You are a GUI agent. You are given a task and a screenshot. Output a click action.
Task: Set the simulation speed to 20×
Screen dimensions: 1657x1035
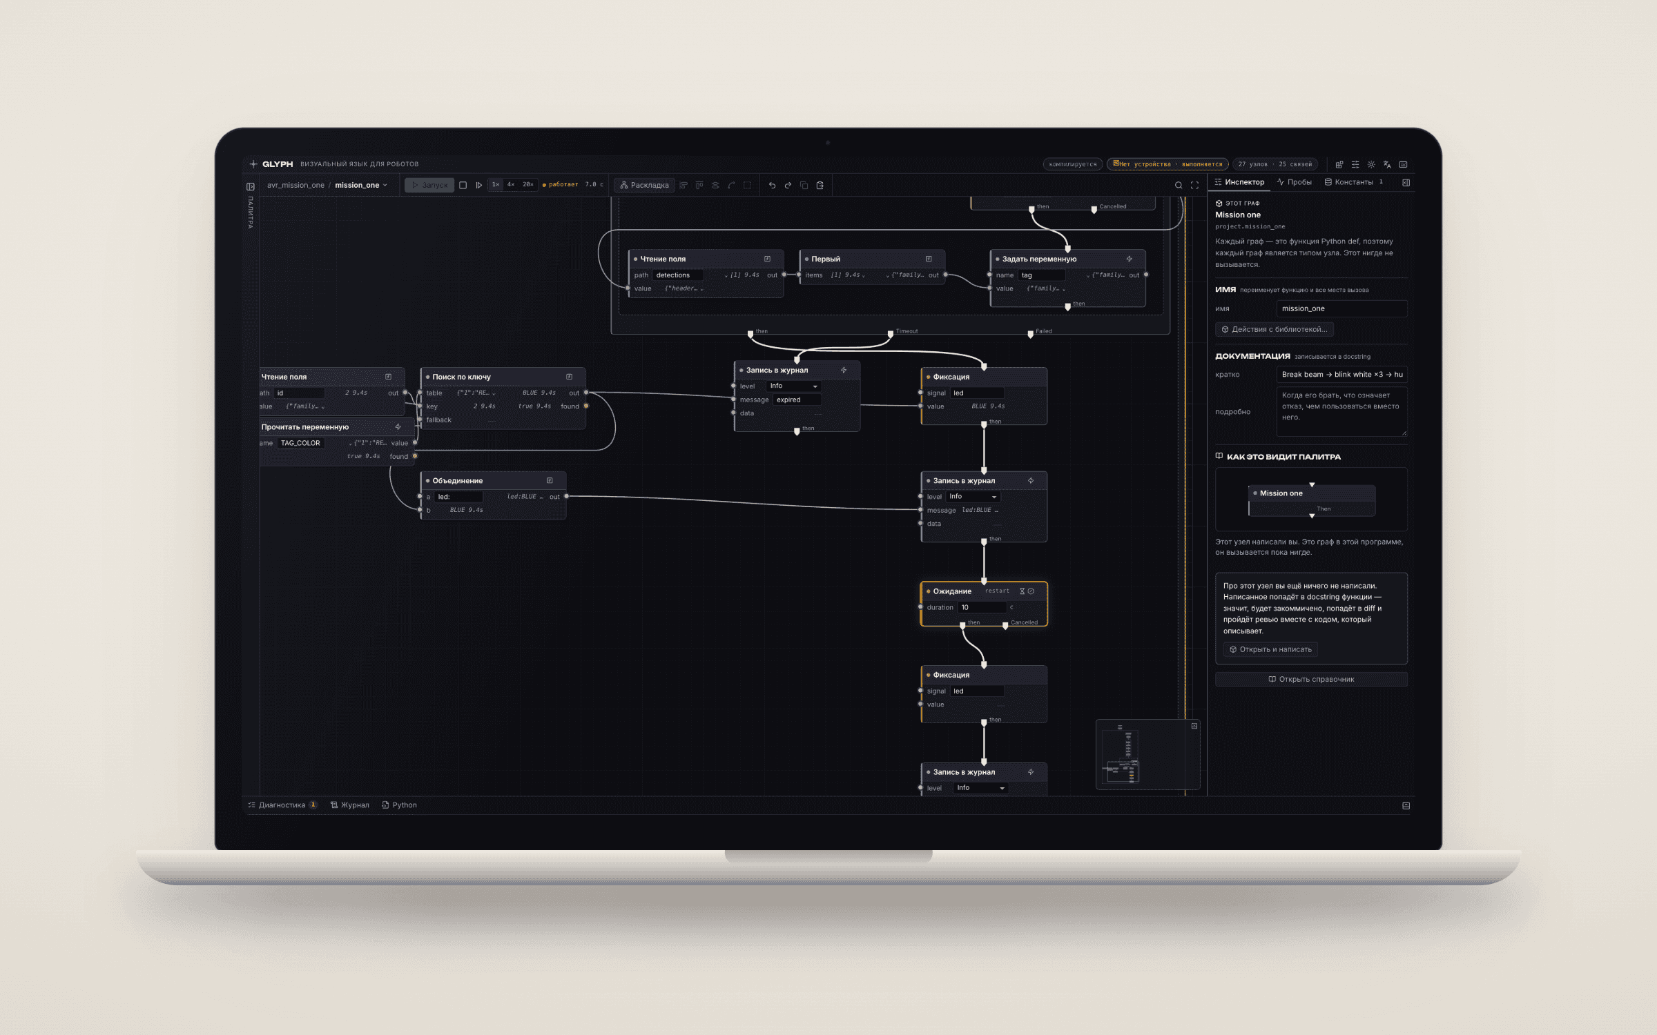[x=528, y=185]
